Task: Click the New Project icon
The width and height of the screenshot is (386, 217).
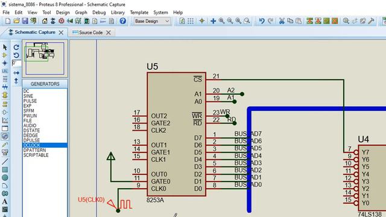Action: [x=8, y=21]
